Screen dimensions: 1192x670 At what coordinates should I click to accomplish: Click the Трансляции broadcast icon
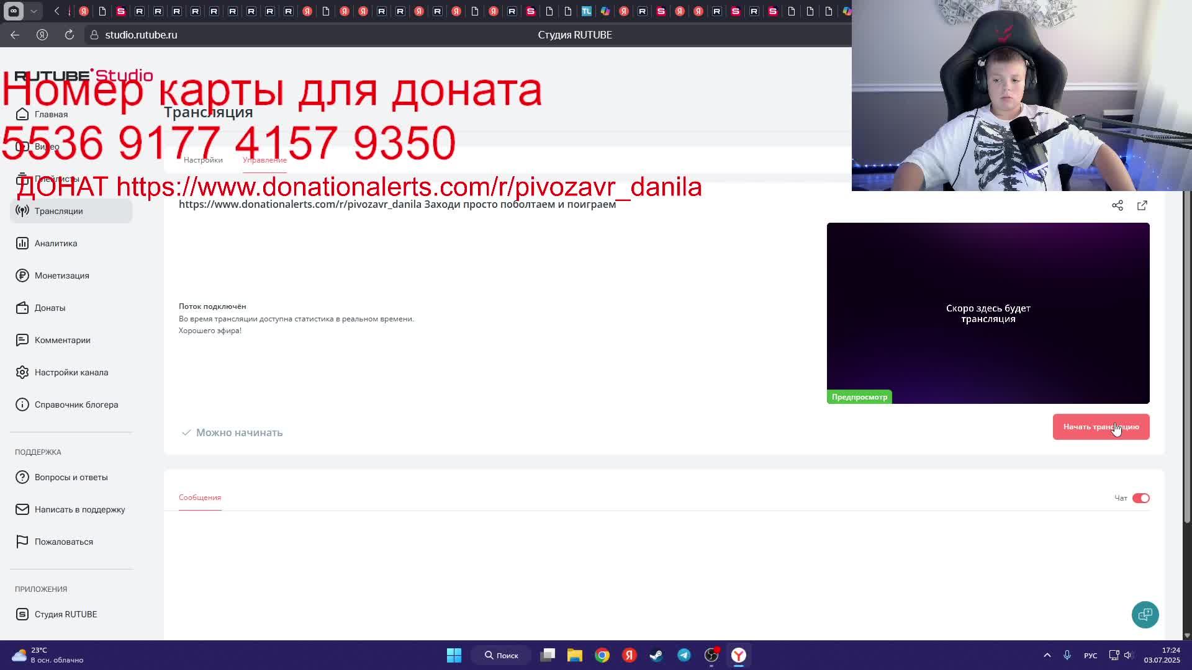(x=22, y=211)
